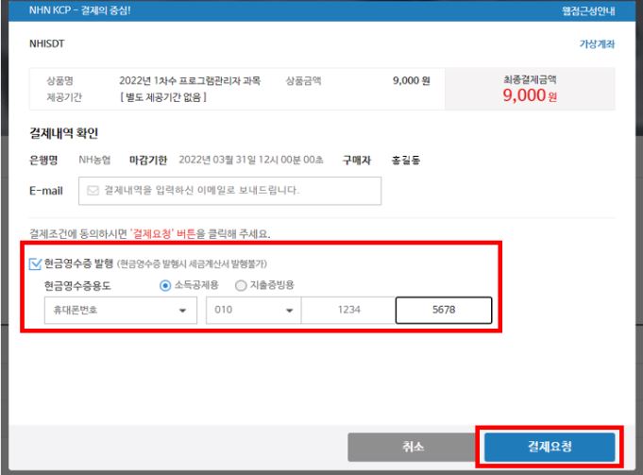Click the NHN KCP title text
643x475 pixels.
coord(80,10)
